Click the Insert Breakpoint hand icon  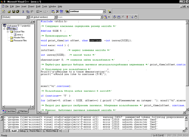coord(136,17)
